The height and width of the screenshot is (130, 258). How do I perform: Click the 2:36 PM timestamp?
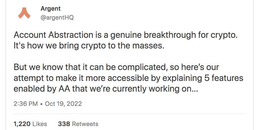click(x=25, y=104)
